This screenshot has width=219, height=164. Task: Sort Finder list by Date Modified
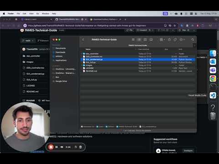144,49
